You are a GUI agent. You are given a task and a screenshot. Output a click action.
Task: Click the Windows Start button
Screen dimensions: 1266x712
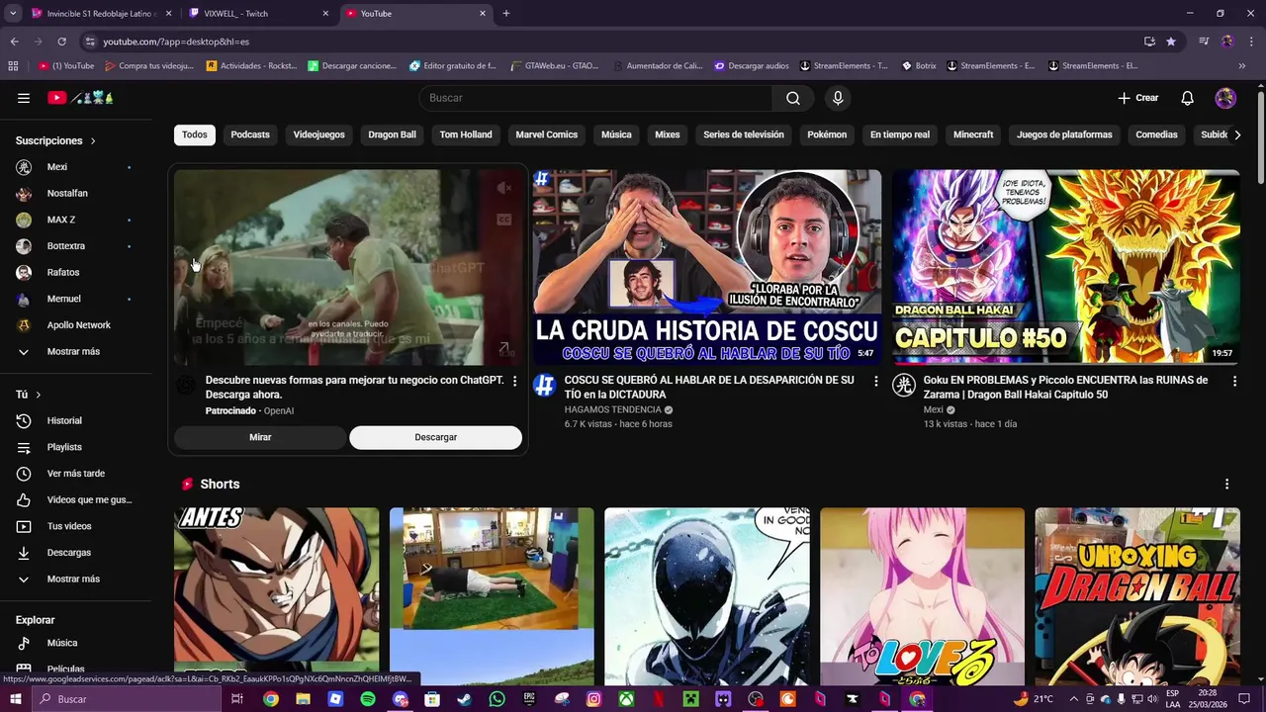[x=15, y=699]
